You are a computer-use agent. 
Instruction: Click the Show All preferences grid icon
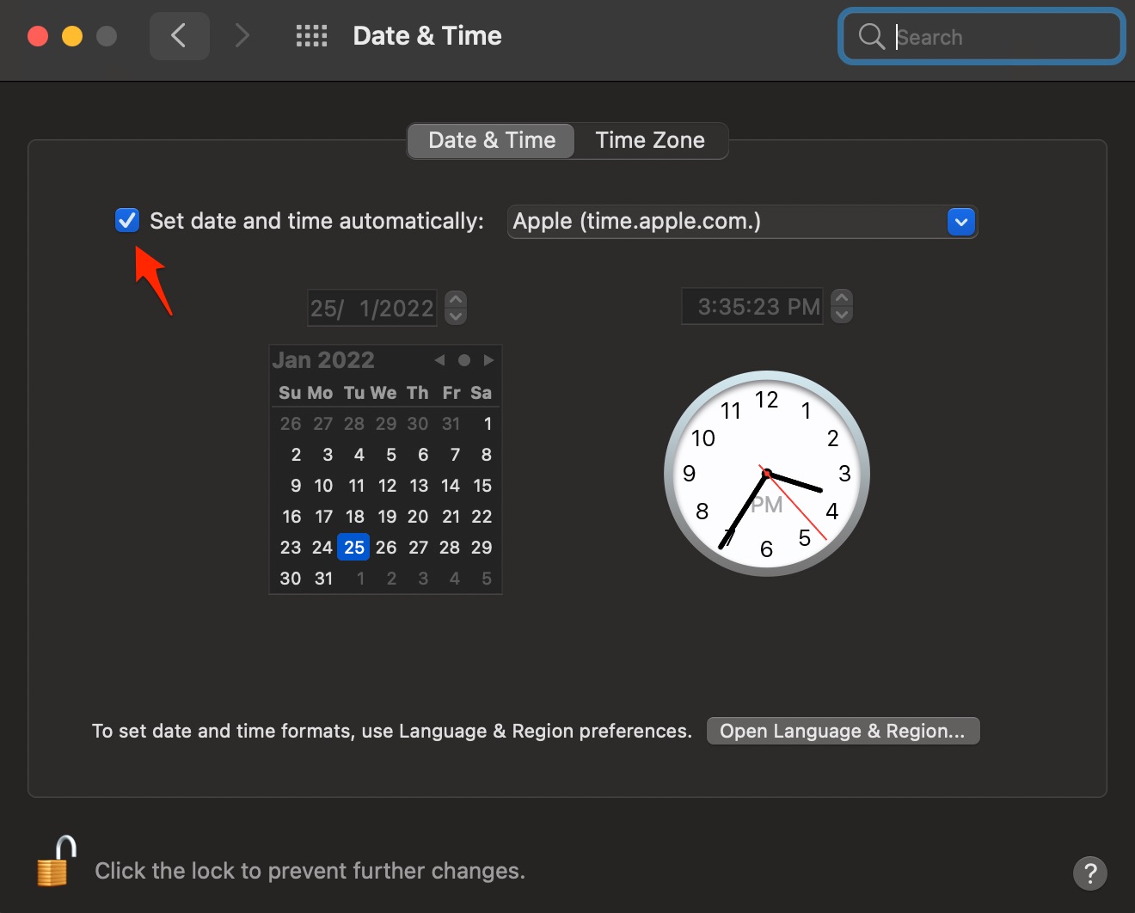[311, 35]
